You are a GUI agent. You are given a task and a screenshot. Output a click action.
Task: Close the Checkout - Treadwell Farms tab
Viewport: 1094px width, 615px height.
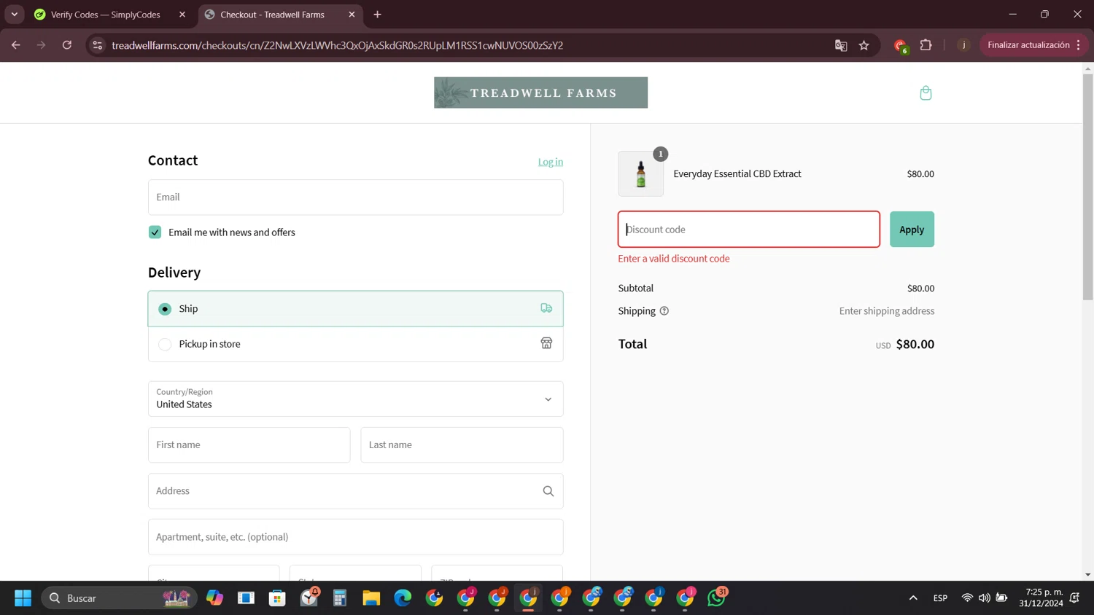click(352, 15)
